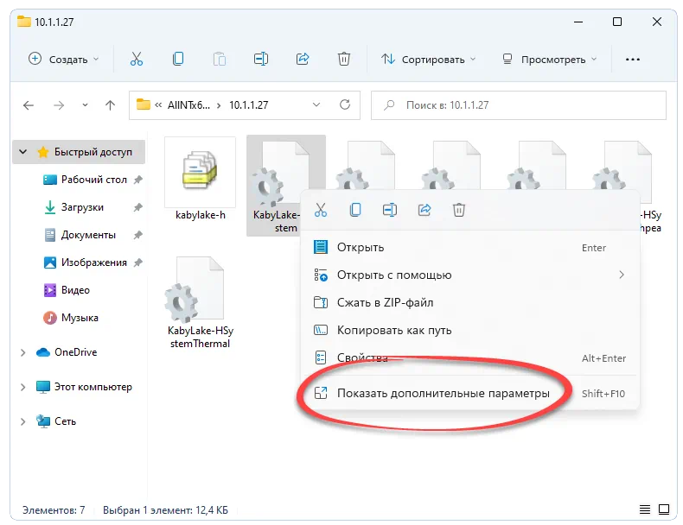
Task: Refresh the current folder view
Action: (x=345, y=104)
